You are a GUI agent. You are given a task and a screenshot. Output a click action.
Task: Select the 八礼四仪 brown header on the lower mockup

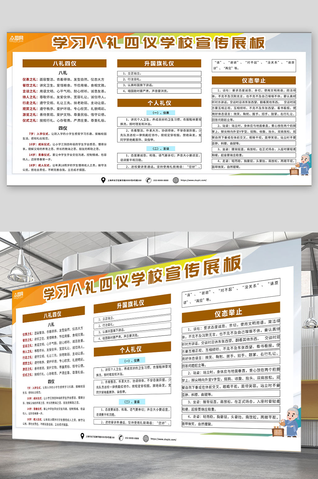[53, 314]
